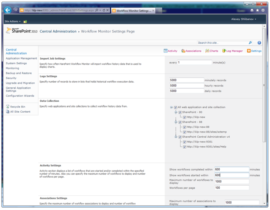270x210 pixels.
Task: Collapse the All web application root node
Action: click(171, 107)
